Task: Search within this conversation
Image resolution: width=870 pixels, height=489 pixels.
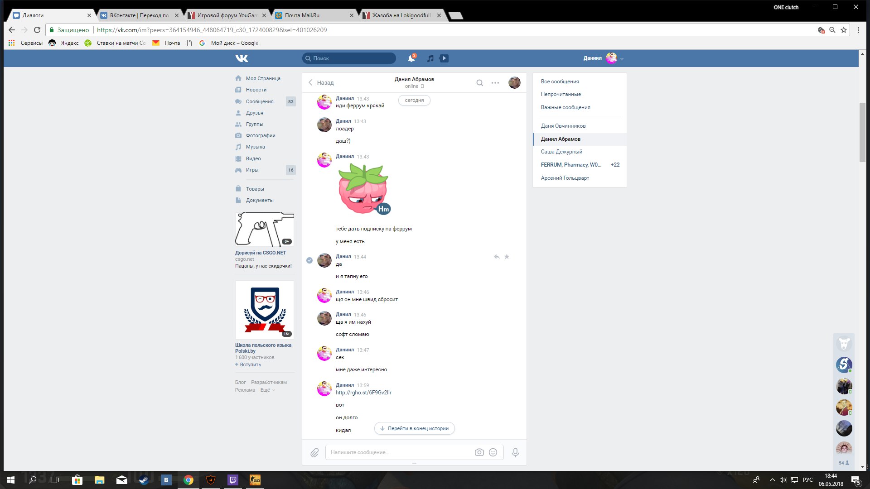Action: click(479, 83)
